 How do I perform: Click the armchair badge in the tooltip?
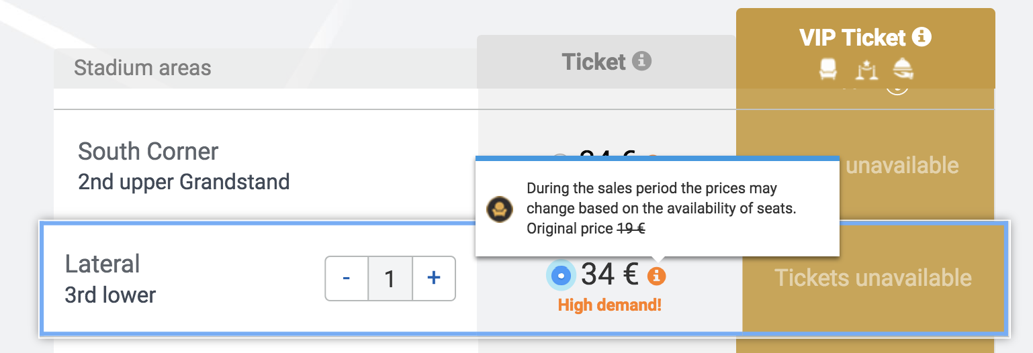coord(500,209)
